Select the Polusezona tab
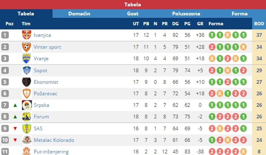Screen dimensions: 266x155 186,14
